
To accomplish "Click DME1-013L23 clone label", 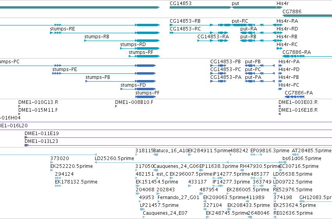I will pyautogui.click(x=41, y=141).
